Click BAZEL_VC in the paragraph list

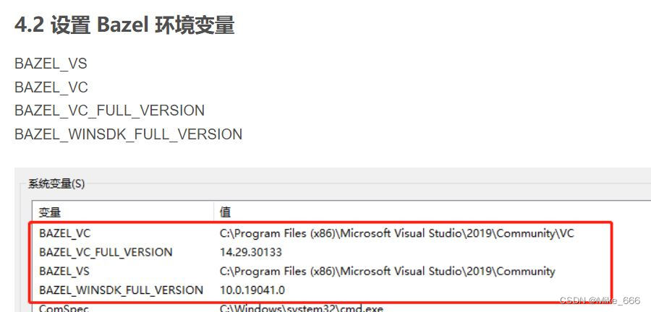click(51, 87)
